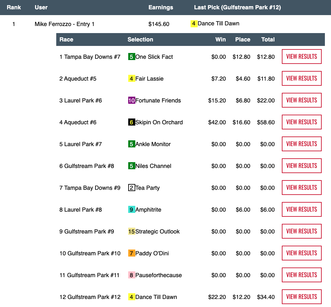This screenshot has width=331, height=307.
Task: Click the Earnings column header
Action: [x=161, y=7]
